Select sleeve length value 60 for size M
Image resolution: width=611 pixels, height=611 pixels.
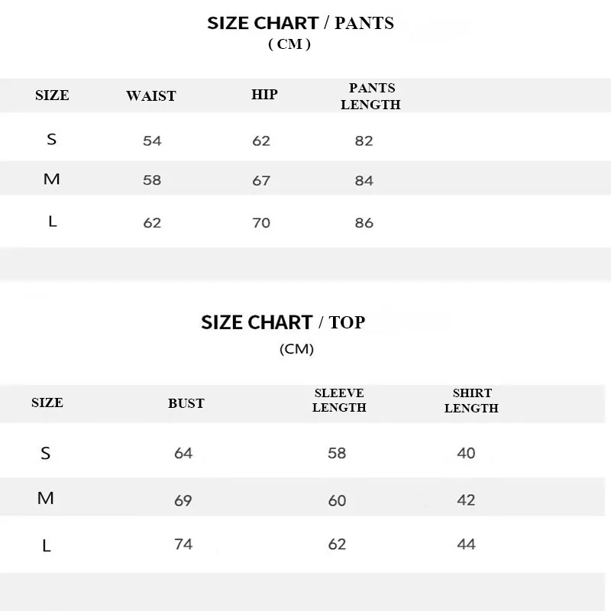point(337,500)
